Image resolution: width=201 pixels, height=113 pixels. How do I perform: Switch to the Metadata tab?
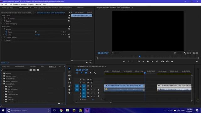click(x=80, y=8)
